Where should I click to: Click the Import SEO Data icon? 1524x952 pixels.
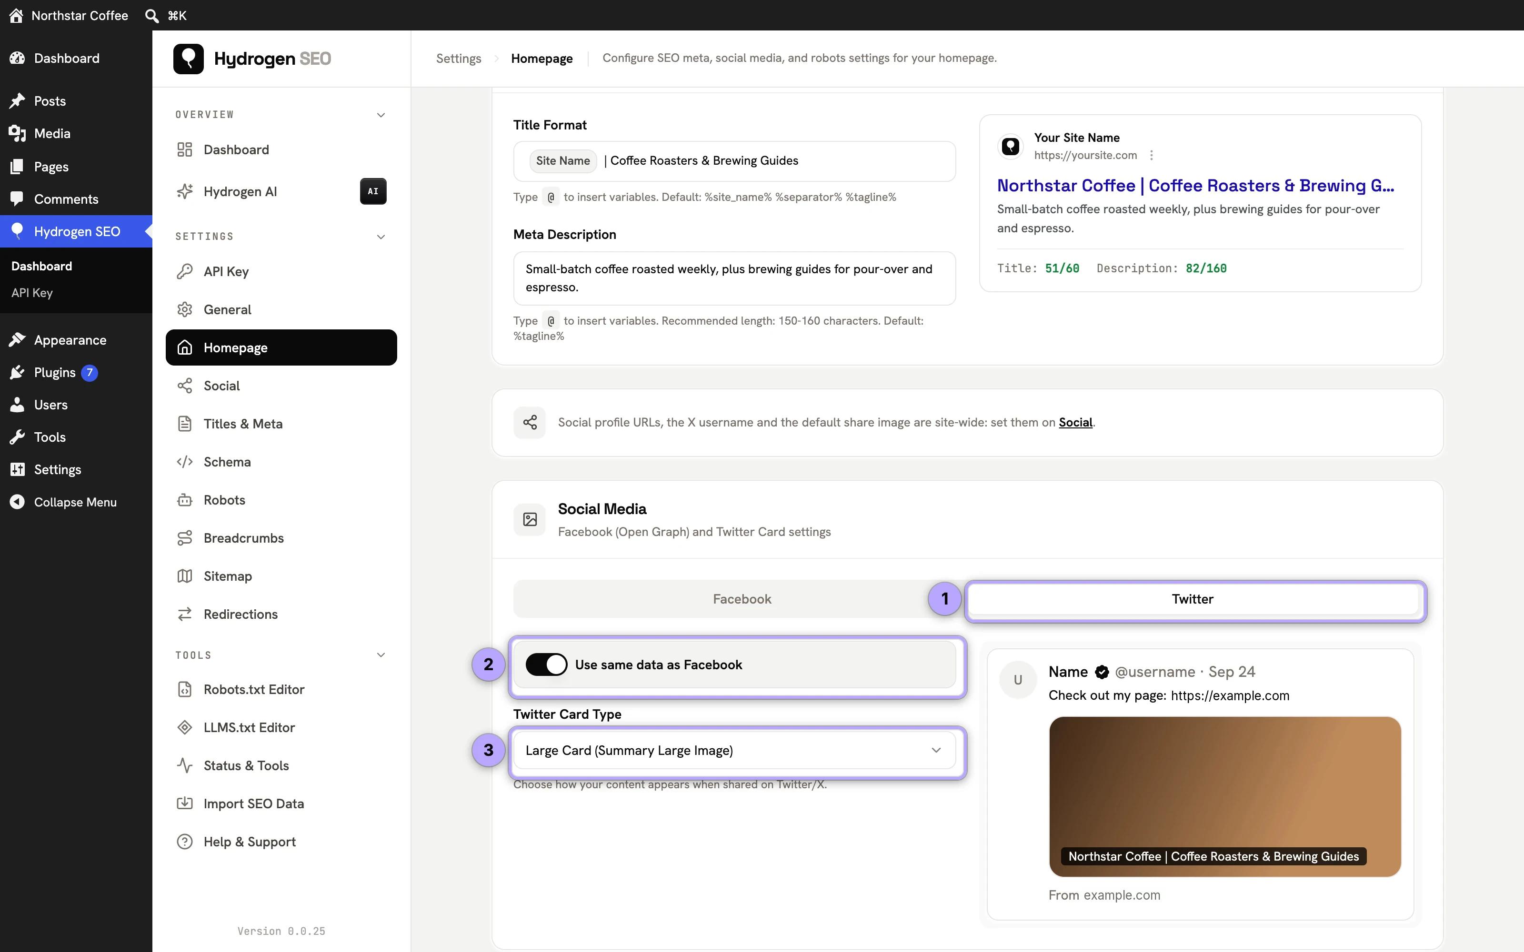(184, 804)
